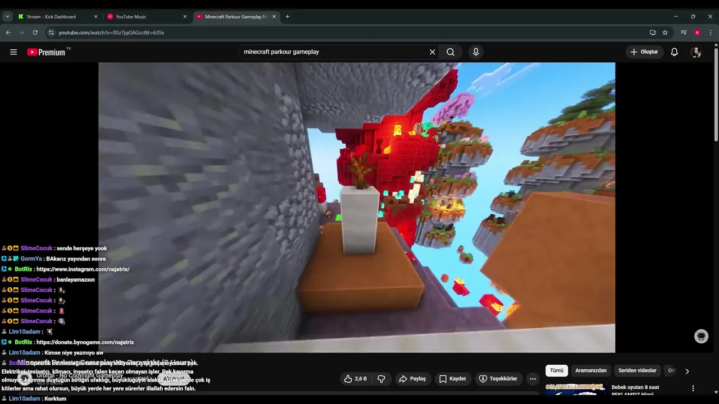
Task: Click 'Korktum' chat message
Action: tap(55, 399)
